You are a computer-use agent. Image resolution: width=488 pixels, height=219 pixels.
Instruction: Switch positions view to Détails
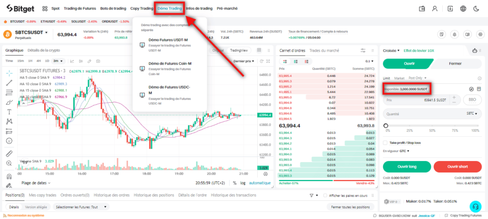(x=14, y=207)
